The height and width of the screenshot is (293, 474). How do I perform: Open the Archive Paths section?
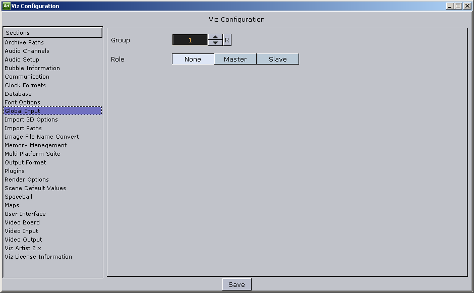[24, 42]
